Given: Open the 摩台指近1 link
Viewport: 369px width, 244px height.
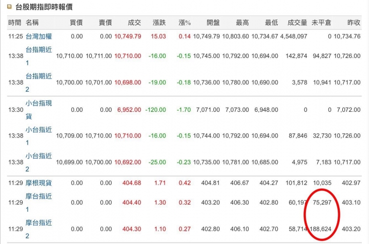Looking at the screenshot, I should (x=38, y=202).
